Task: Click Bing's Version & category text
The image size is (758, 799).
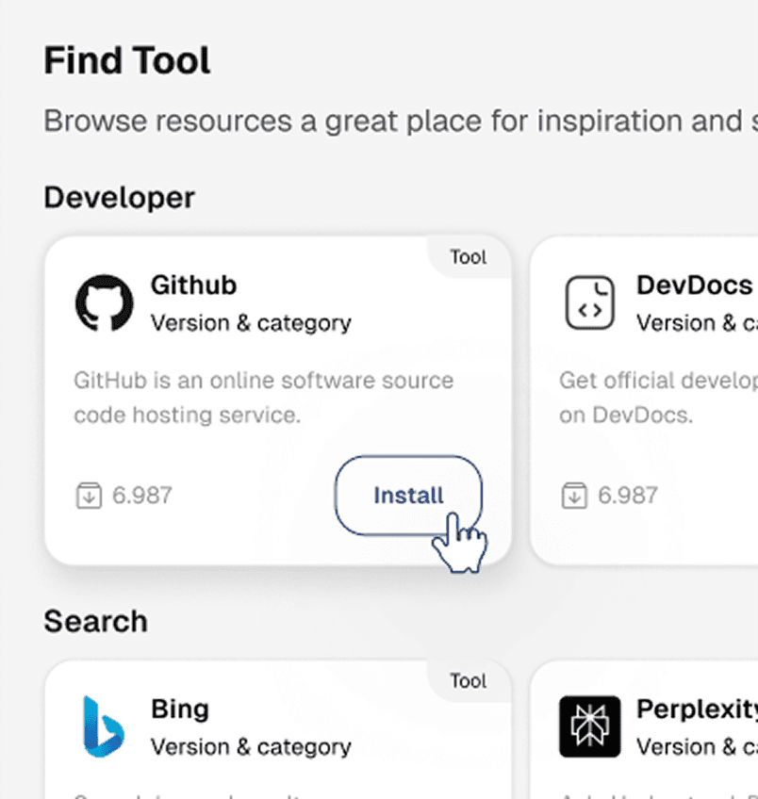Action: 251,747
